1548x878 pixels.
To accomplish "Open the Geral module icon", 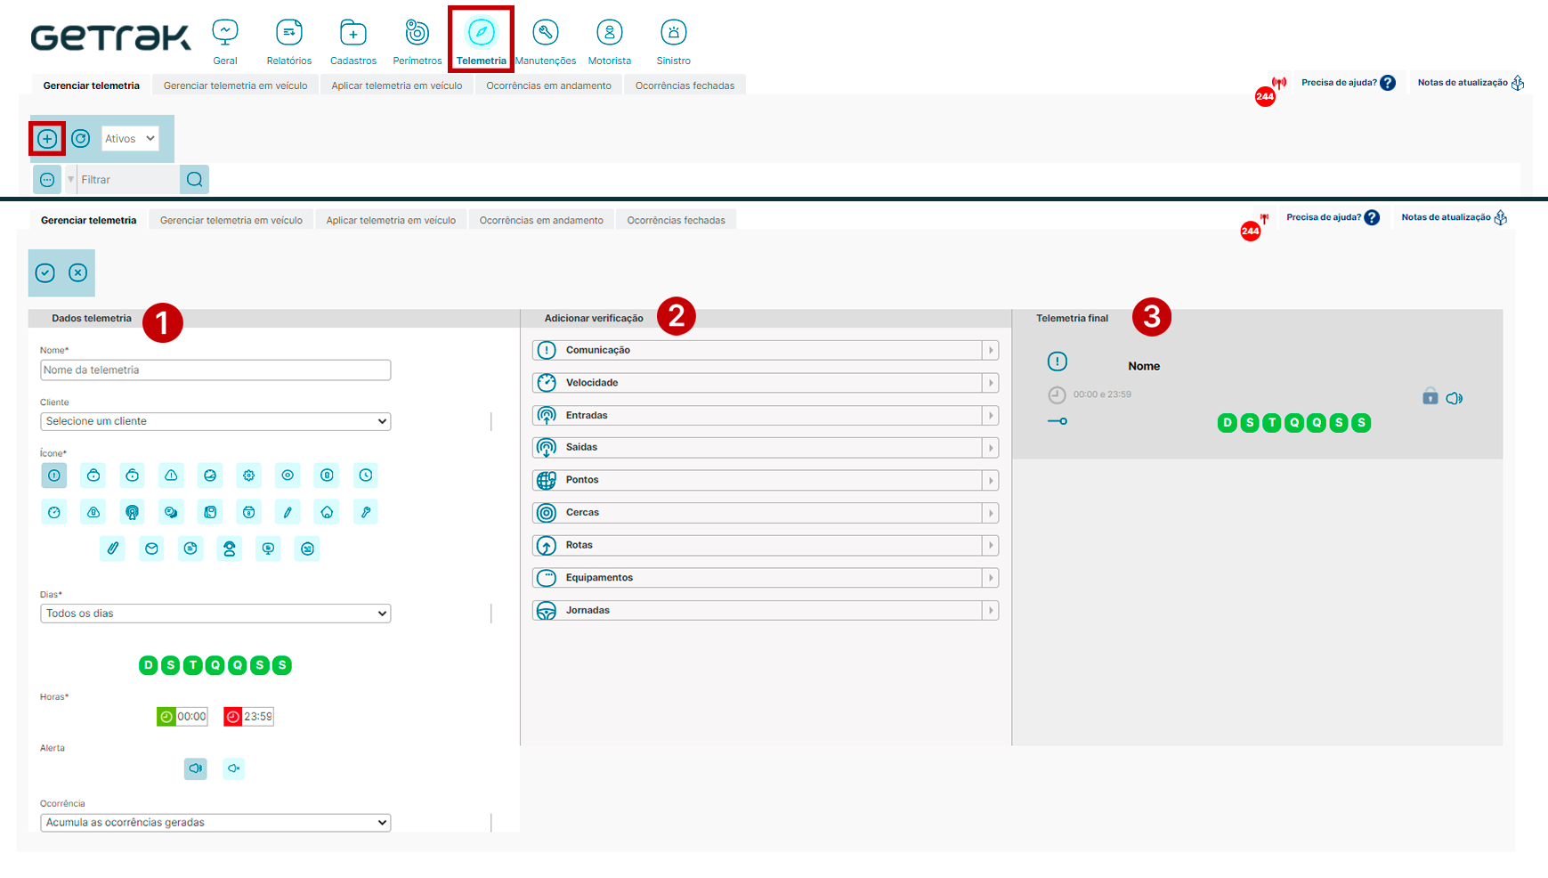I will pos(225,33).
